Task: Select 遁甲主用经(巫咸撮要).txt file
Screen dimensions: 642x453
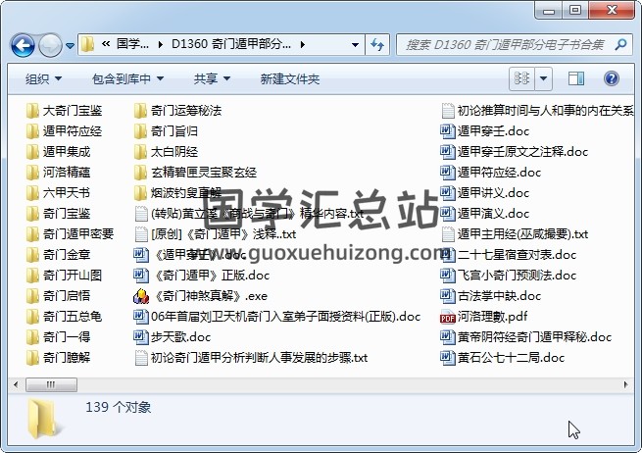Action: pyautogui.click(x=515, y=234)
